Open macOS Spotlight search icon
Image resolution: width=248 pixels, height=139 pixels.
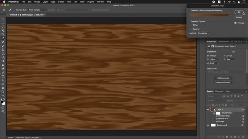tap(234, 2)
